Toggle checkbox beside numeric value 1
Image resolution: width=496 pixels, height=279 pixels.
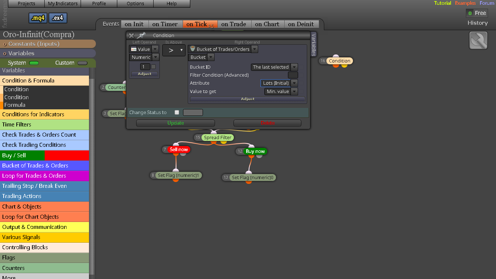(x=153, y=66)
